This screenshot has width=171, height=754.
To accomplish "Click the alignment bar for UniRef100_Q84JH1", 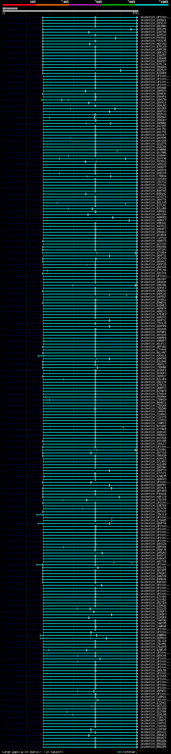I will click(90, 29).
